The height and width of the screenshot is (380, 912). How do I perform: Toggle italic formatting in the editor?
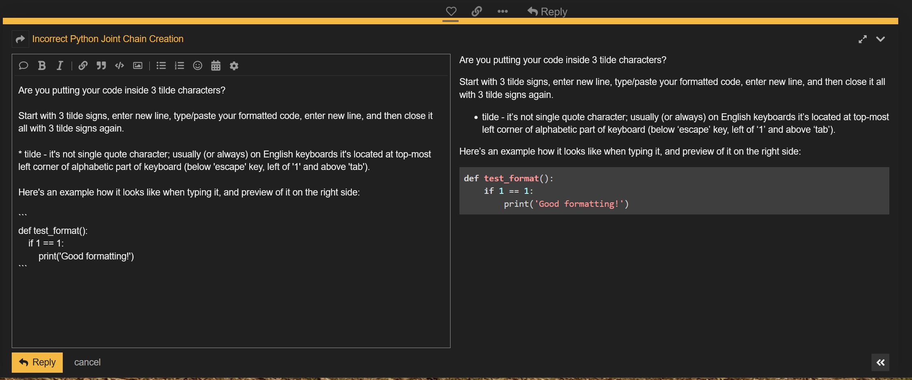tap(60, 66)
